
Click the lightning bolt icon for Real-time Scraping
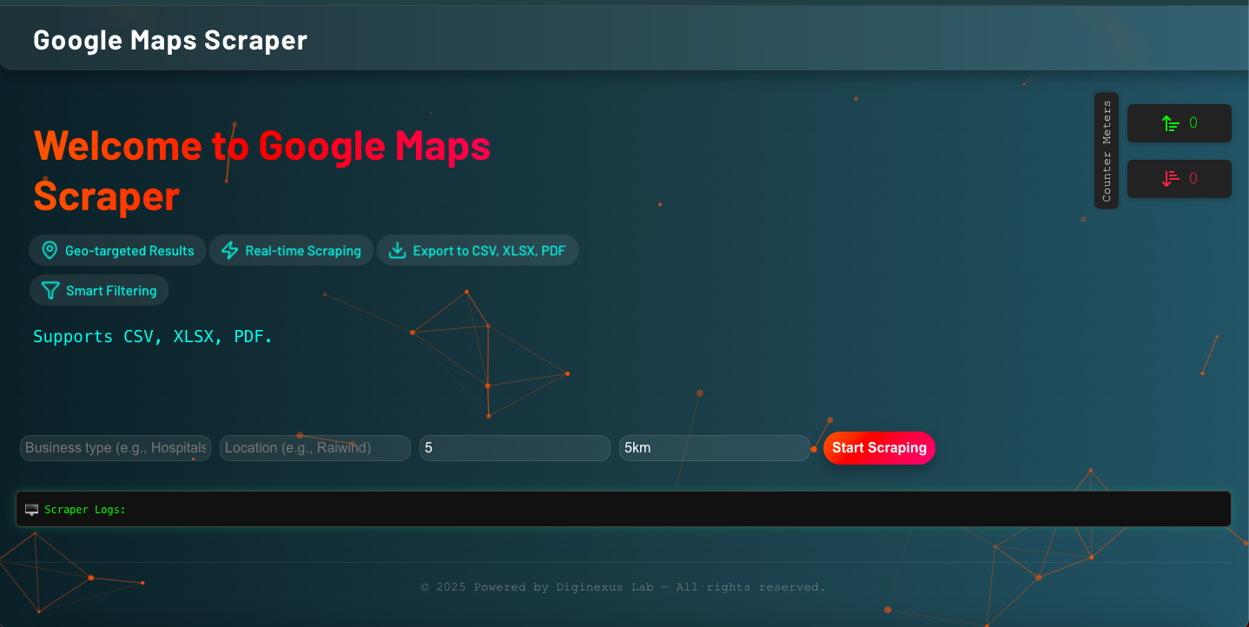[229, 251]
